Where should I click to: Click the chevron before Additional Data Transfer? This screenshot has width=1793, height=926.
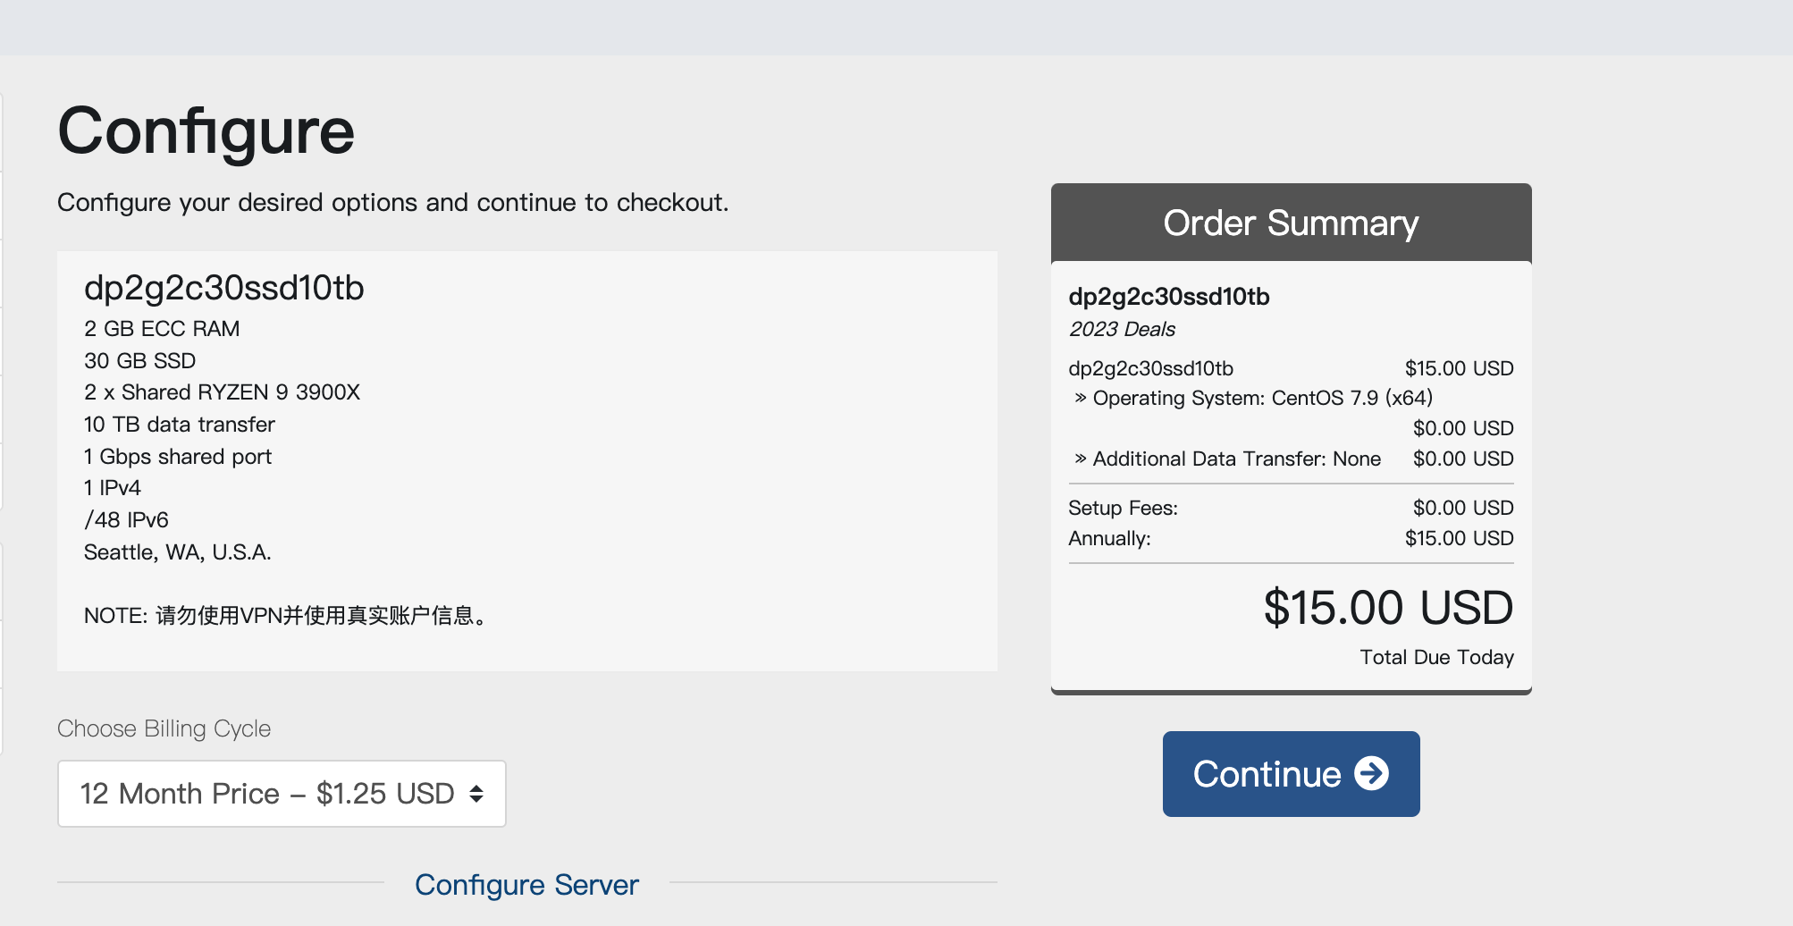click(x=1081, y=459)
